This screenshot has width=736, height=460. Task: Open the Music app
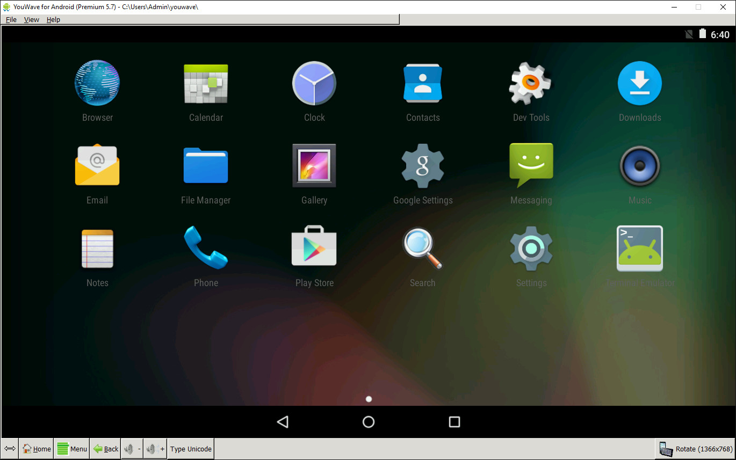click(x=640, y=166)
